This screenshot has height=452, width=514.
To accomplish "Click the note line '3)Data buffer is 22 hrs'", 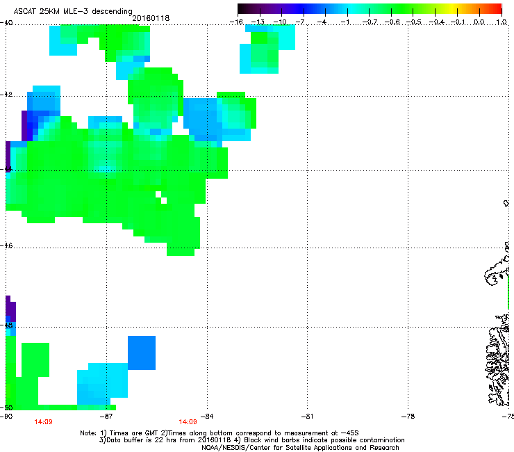I will coord(251,440).
